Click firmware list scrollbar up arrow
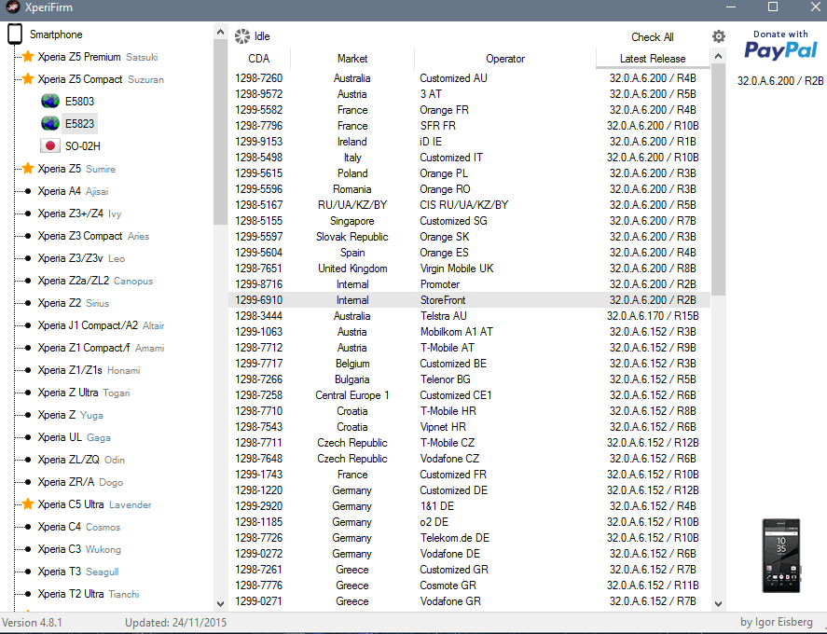This screenshot has height=634, width=827. pos(718,56)
